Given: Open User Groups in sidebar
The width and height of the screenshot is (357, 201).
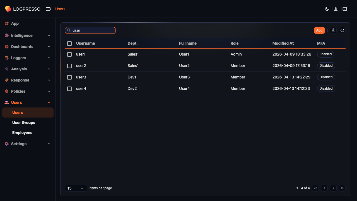Looking at the screenshot, I should 24,123.
